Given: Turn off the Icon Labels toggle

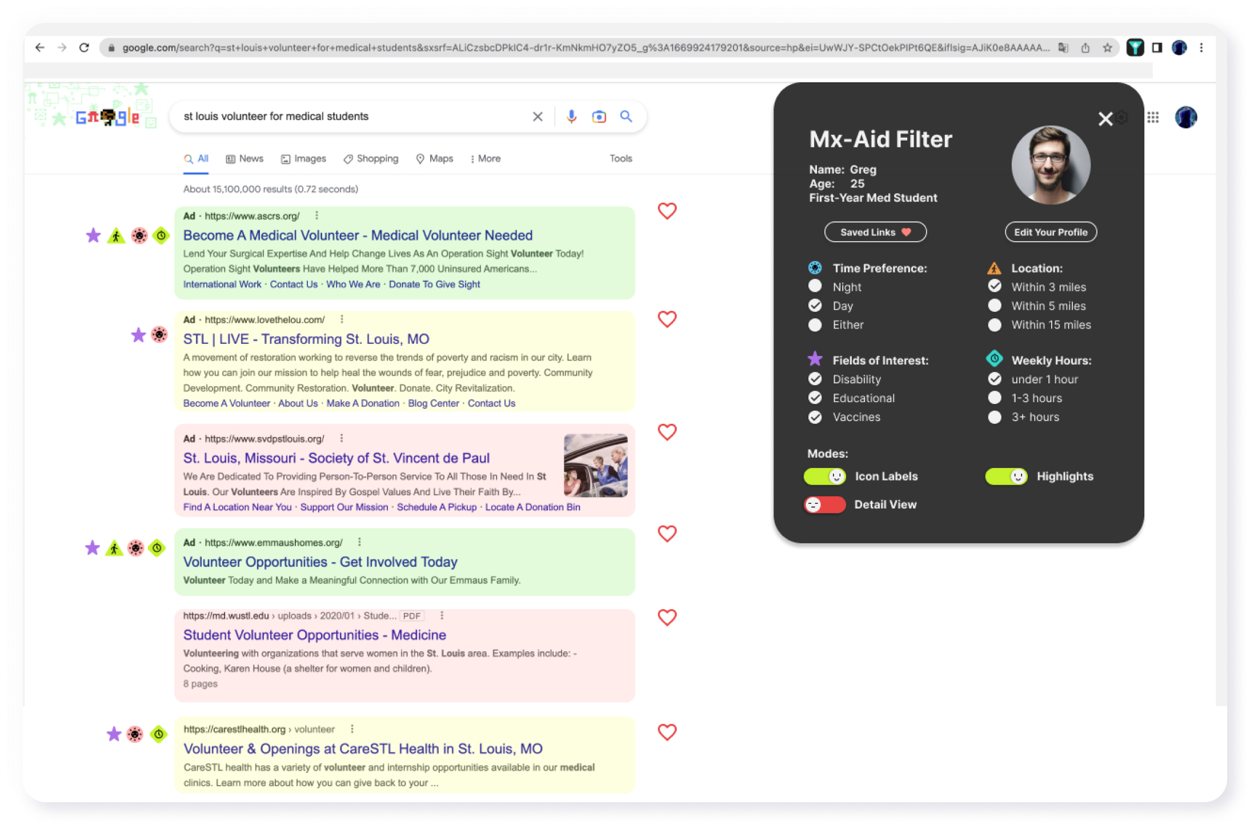Looking at the screenshot, I should tap(825, 476).
